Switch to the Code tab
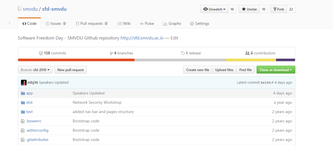The height and width of the screenshot is (146, 333). 29,23
